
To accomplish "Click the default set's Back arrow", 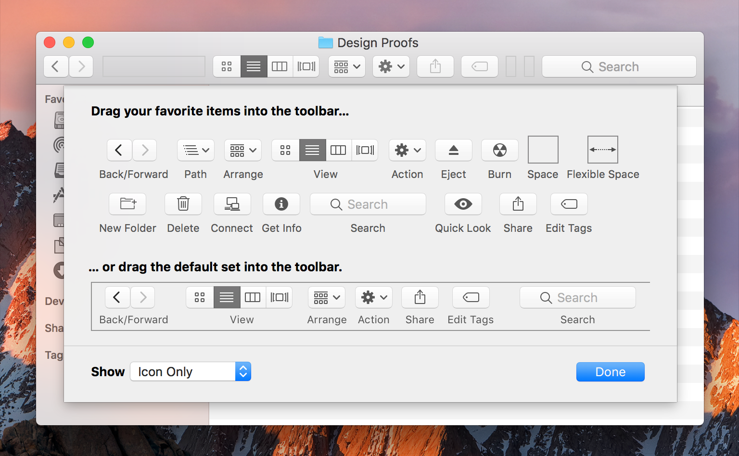I will pos(117,297).
